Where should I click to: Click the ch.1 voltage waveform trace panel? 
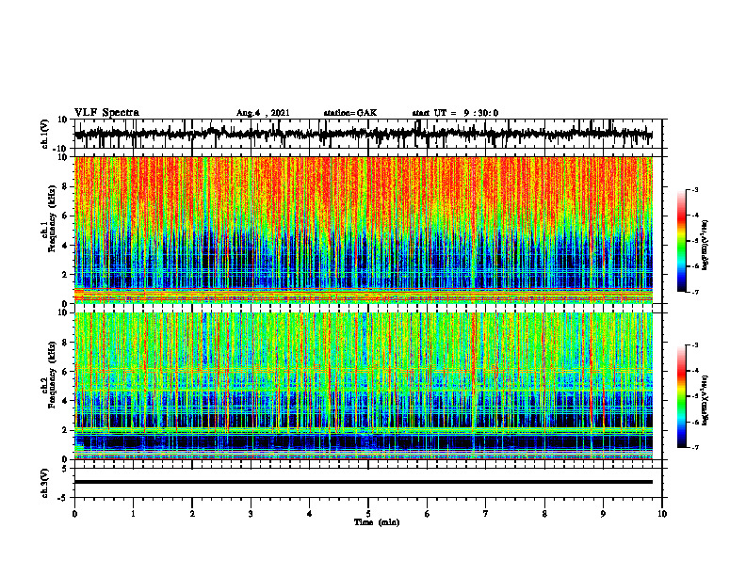coord(370,134)
